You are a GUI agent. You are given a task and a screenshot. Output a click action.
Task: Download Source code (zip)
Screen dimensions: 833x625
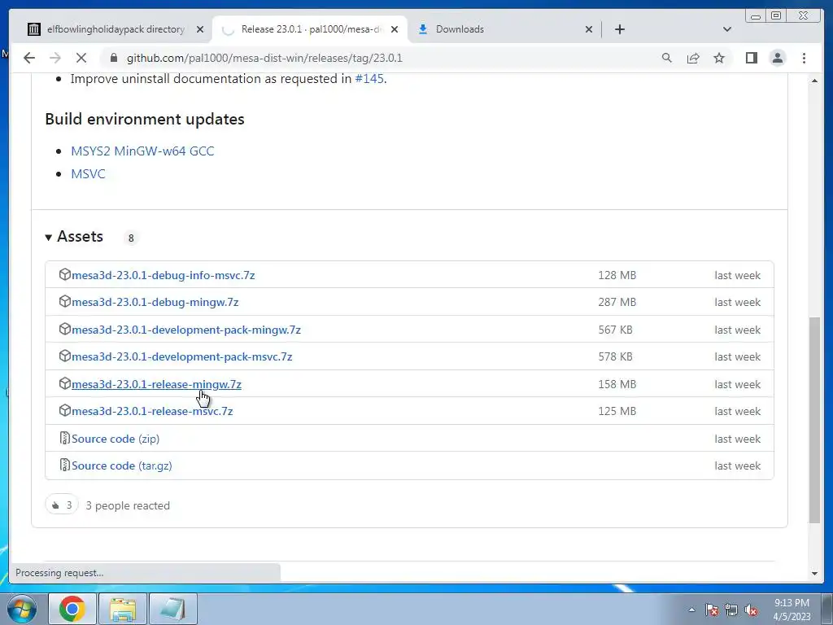click(116, 439)
